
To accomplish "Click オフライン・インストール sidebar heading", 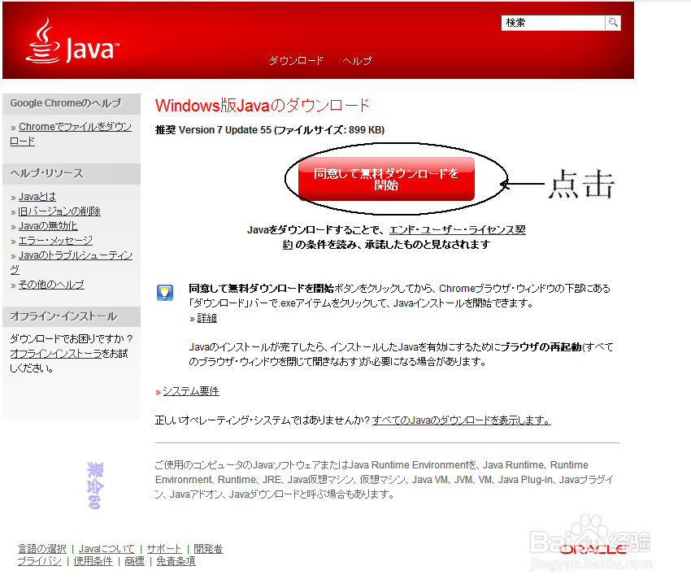I will [63, 316].
